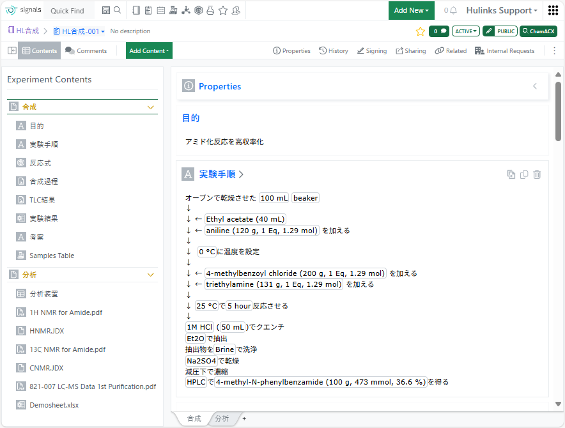Click the favorite star icon beside the comment count
This screenshot has width=565, height=428.
pos(420,31)
